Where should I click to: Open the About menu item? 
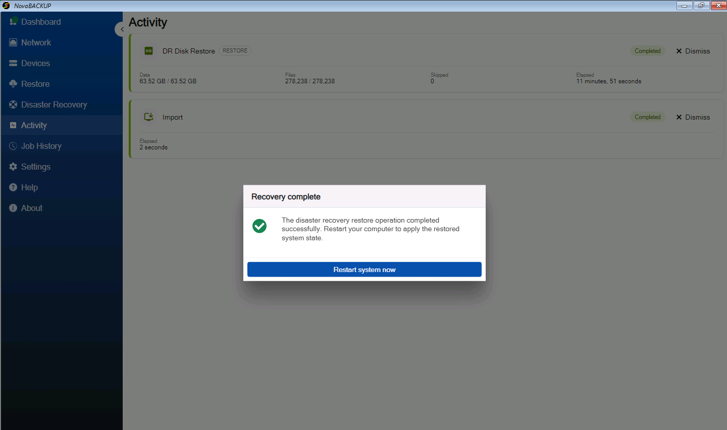click(62, 208)
